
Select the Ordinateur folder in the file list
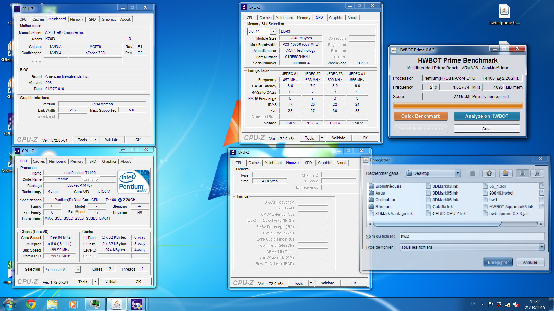click(382, 200)
